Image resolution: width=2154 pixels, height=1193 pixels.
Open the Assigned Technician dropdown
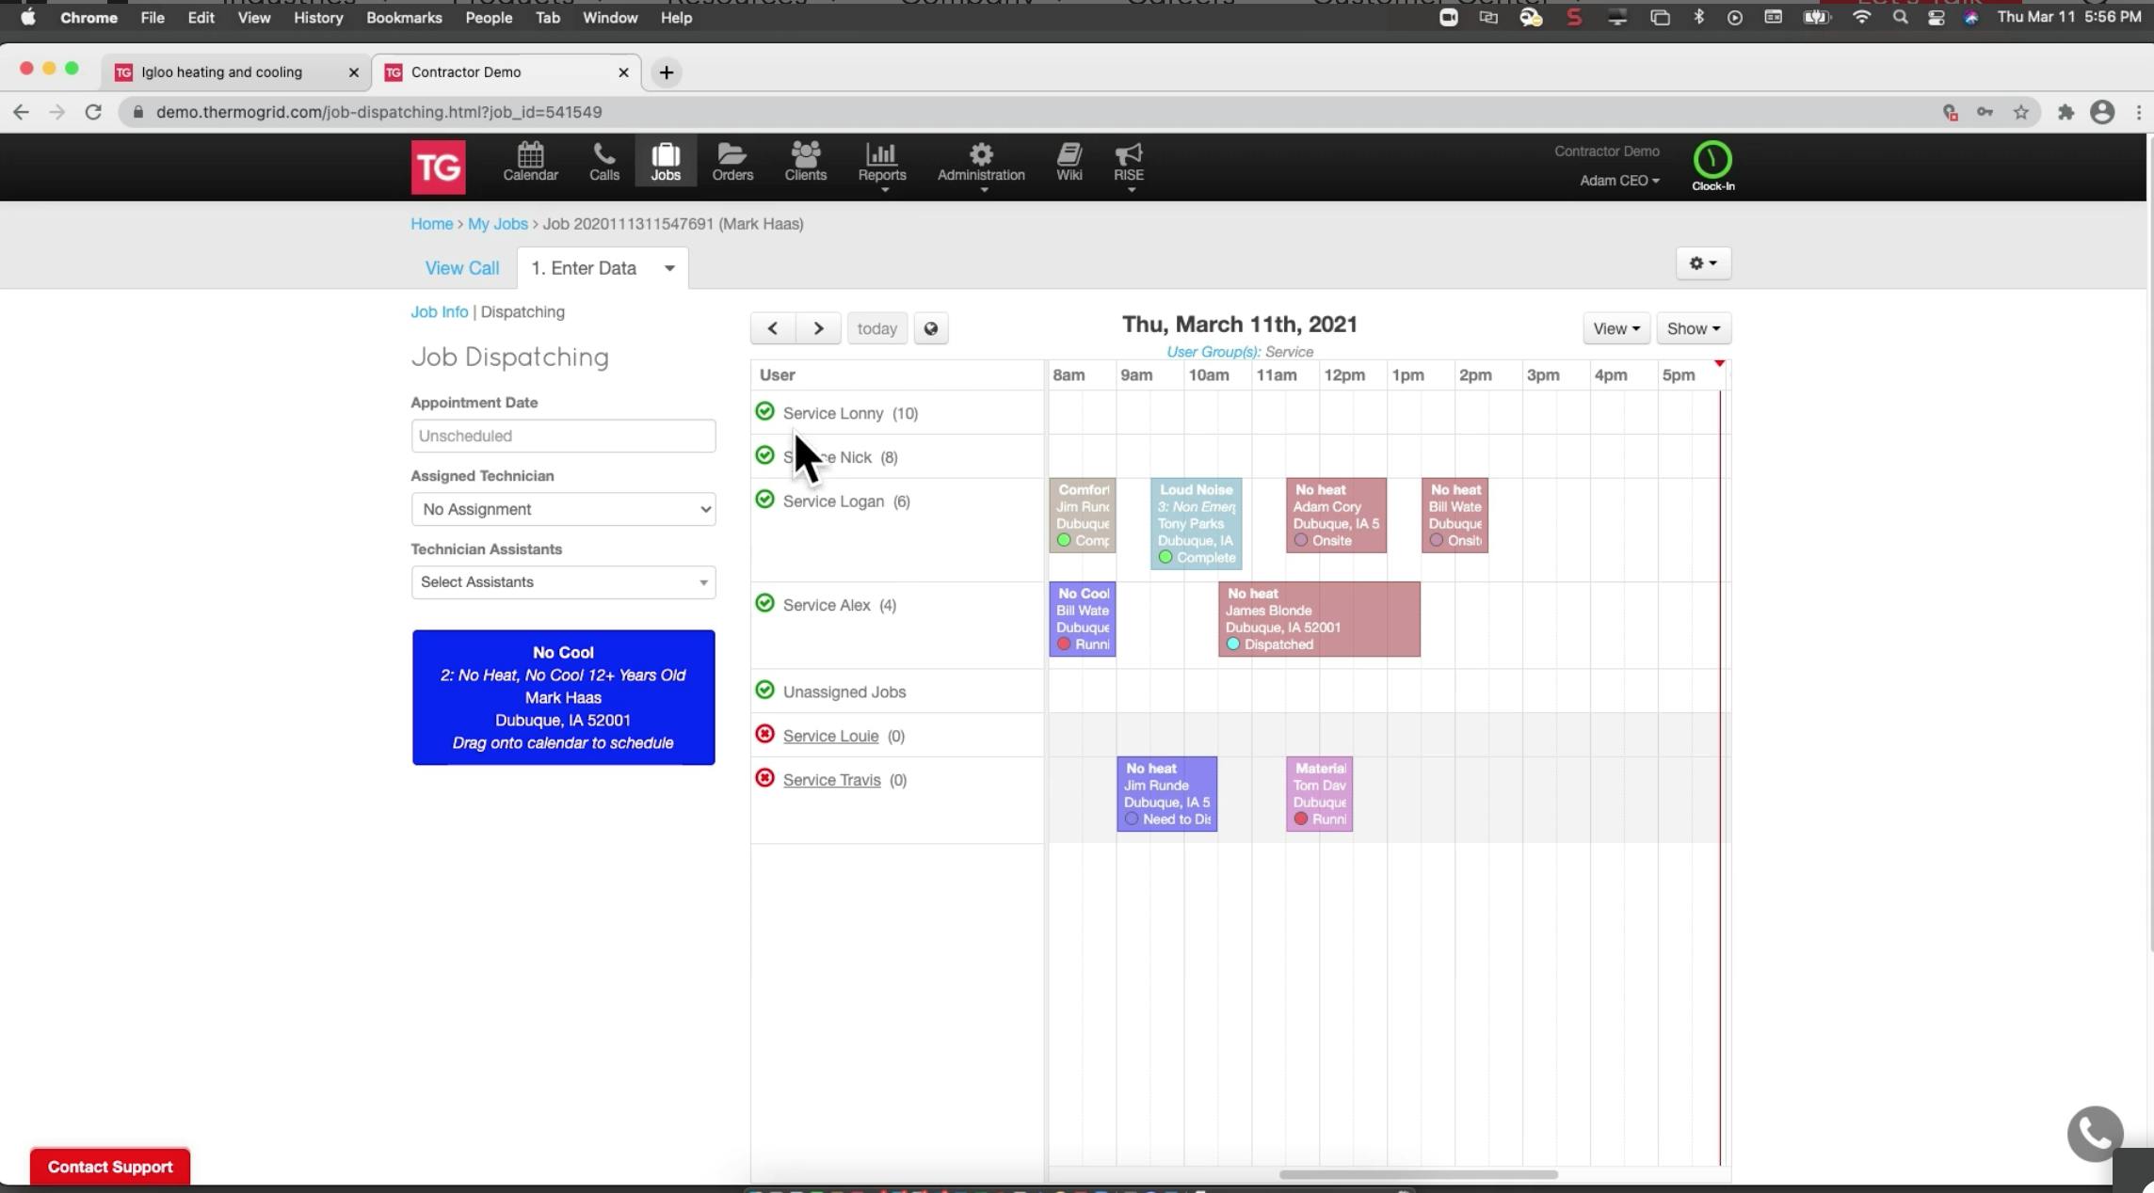pyautogui.click(x=562, y=509)
